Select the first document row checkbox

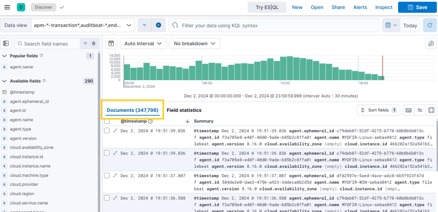(107, 131)
